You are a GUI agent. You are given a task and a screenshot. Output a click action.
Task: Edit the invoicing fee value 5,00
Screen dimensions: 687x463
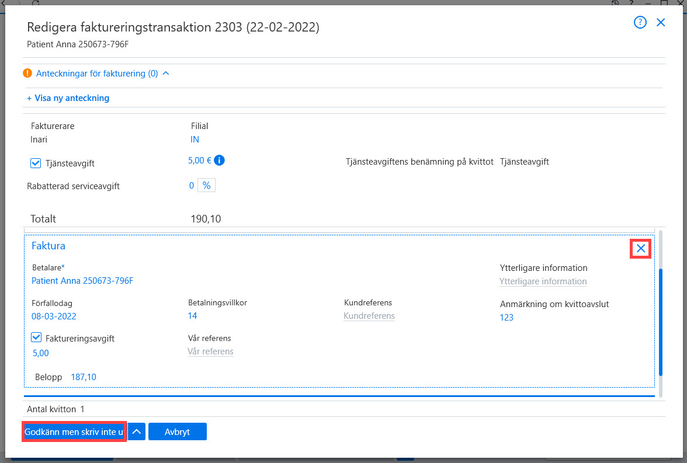click(41, 353)
